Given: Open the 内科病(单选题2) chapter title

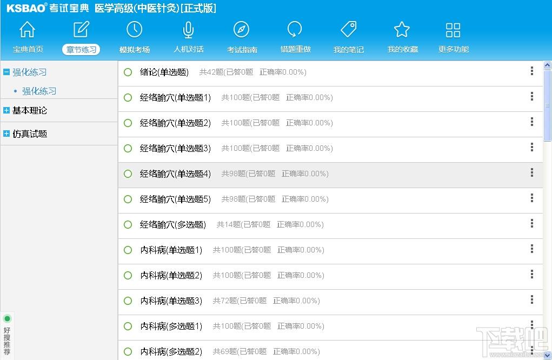Looking at the screenshot, I should 171,275.
